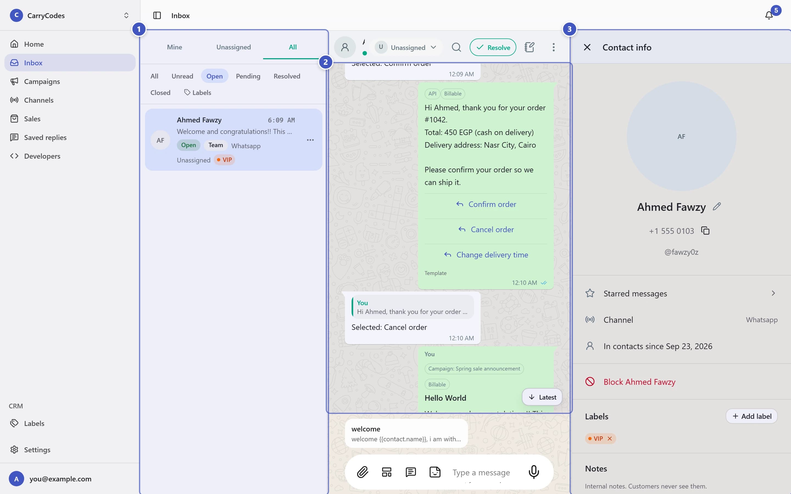Select the Open status filter
The width and height of the screenshot is (791, 494).
coord(215,76)
